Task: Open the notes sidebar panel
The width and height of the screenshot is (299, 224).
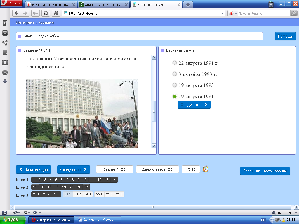Action: point(5,53)
